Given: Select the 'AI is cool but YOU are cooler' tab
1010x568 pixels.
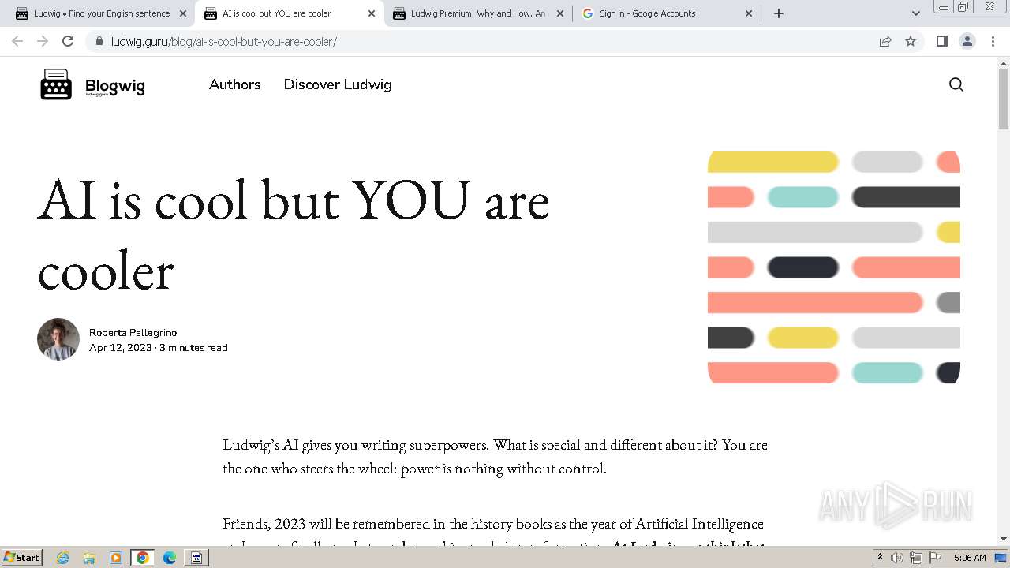Looking at the screenshot, I should click(x=290, y=13).
